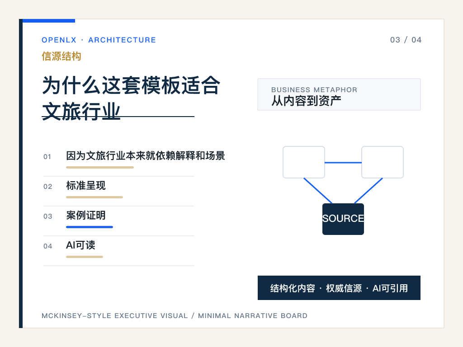Click the blue underline under 案例证明
The width and height of the screenshot is (463, 347).
pyautogui.click(x=90, y=227)
